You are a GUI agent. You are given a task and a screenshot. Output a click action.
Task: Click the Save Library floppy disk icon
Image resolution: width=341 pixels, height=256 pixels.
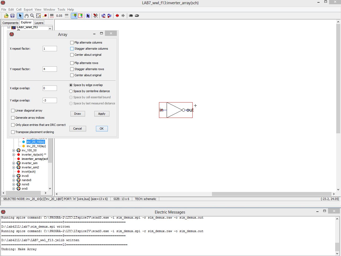[12, 16]
